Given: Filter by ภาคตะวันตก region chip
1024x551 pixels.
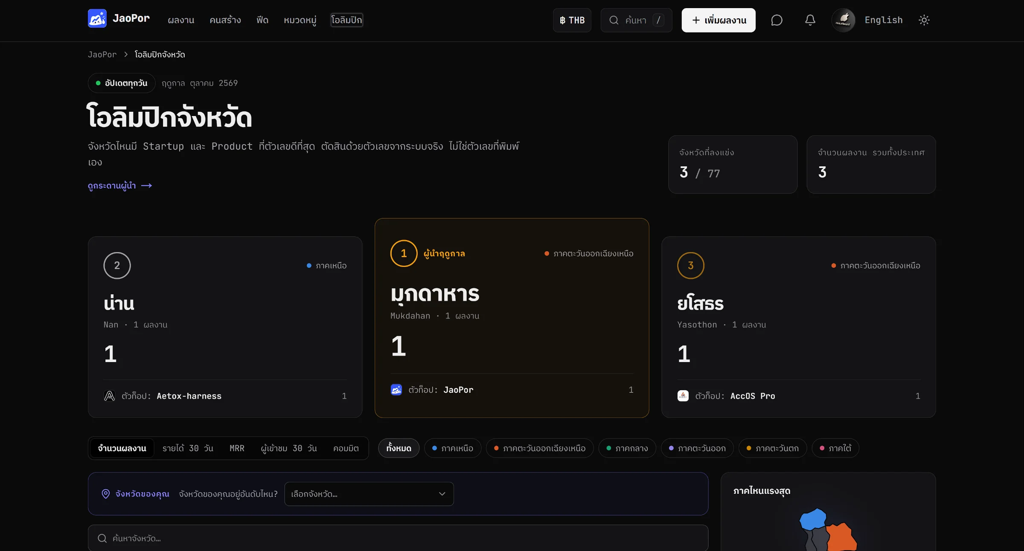Looking at the screenshot, I should [x=773, y=448].
